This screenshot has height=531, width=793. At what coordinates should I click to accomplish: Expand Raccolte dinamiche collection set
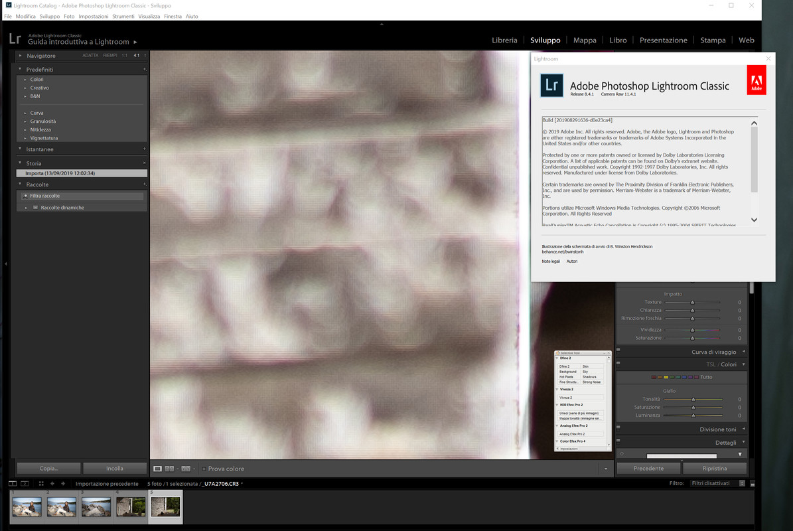pyautogui.click(x=27, y=208)
